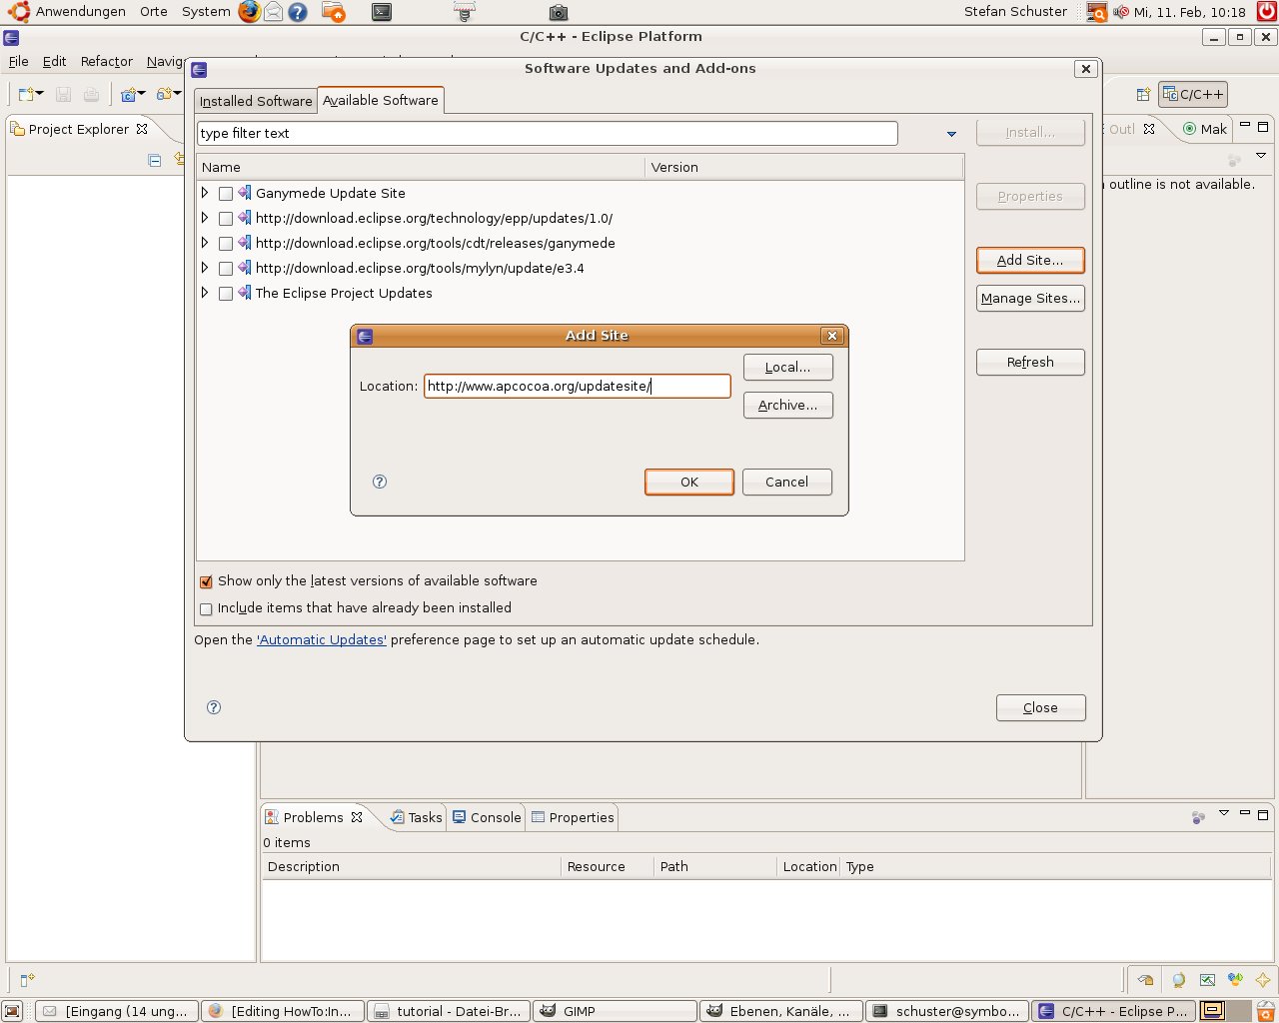Image resolution: width=1279 pixels, height=1023 pixels.
Task: Check the mylyn/update/e3.4 site checkbox
Action: click(226, 269)
